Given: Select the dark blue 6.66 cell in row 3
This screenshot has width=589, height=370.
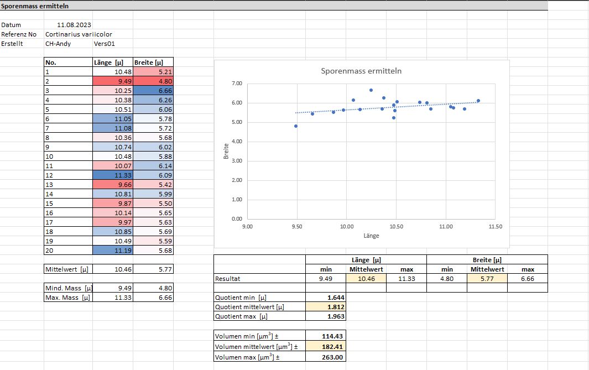Looking at the screenshot, I should click(153, 90).
